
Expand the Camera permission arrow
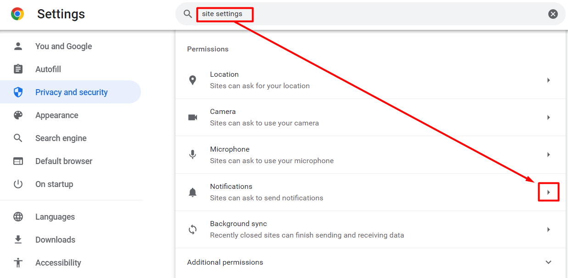[x=548, y=117]
